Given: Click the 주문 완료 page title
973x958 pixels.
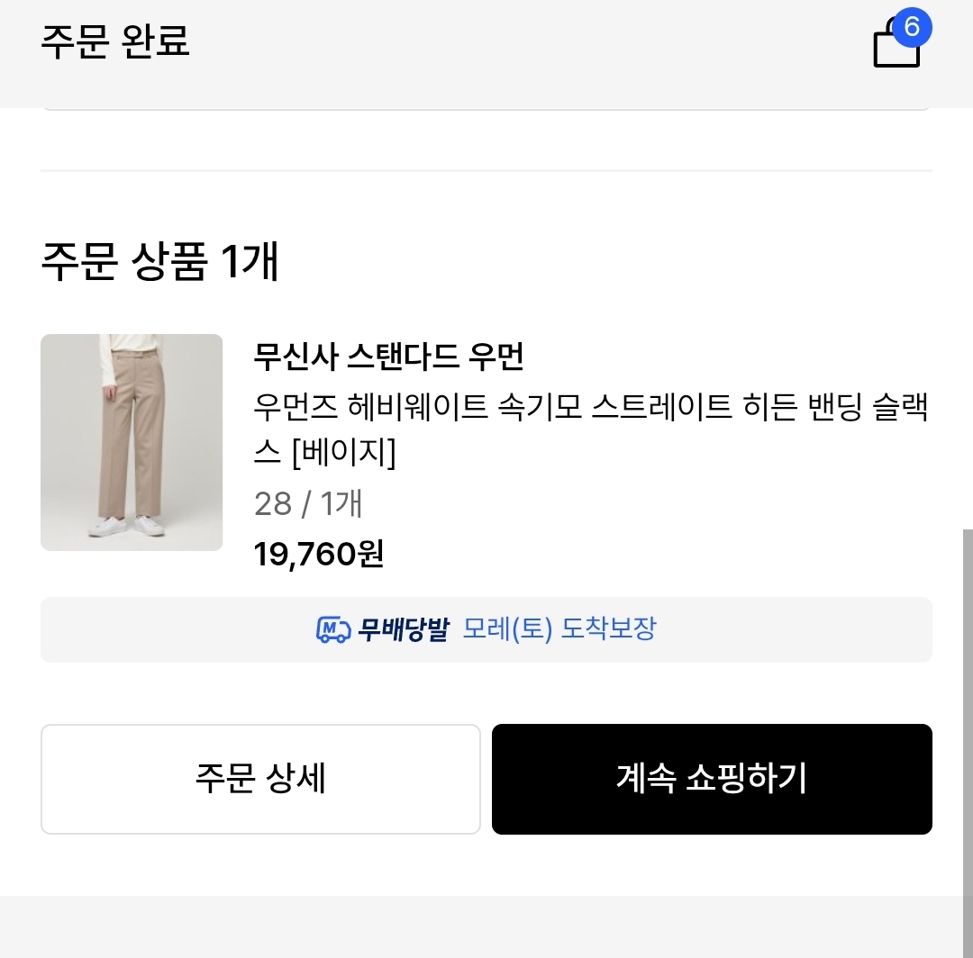Looking at the screenshot, I should (x=115, y=41).
